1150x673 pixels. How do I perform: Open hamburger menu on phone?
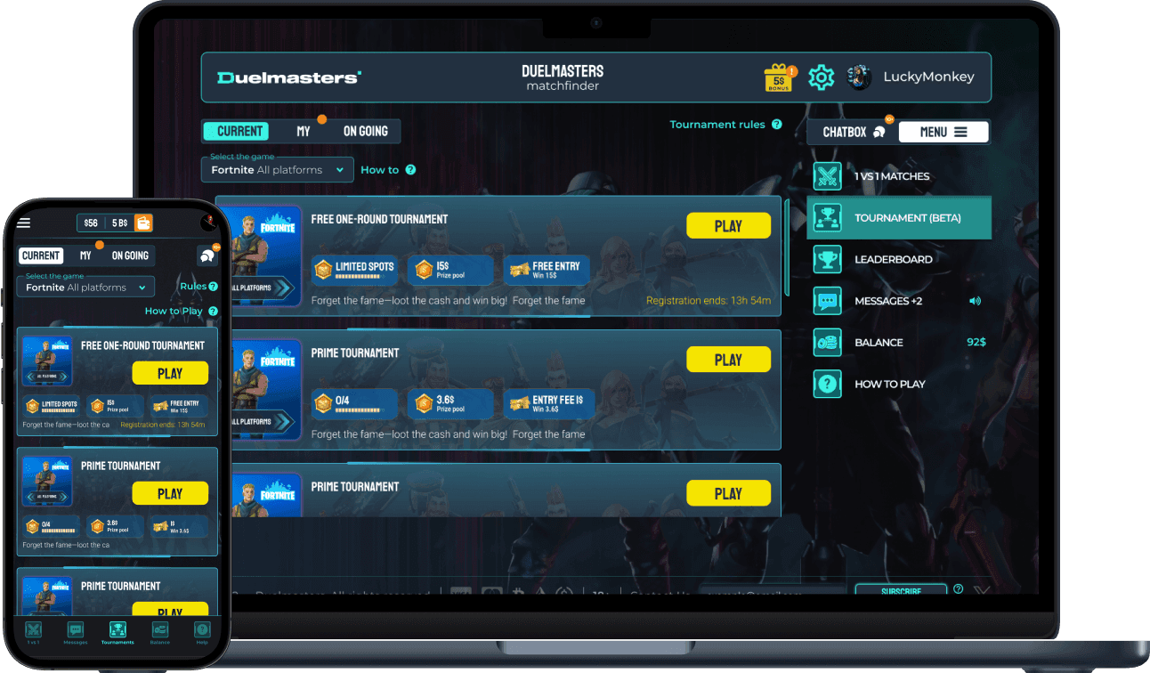point(24,223)
